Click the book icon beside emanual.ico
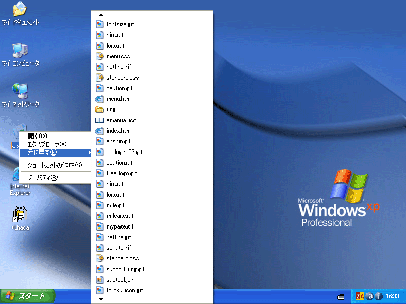The height and width of the screenshot is (304, 406). pyautogui.click(x=99, y=120)
